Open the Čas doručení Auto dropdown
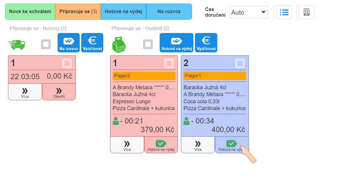 tap(248, 12)
